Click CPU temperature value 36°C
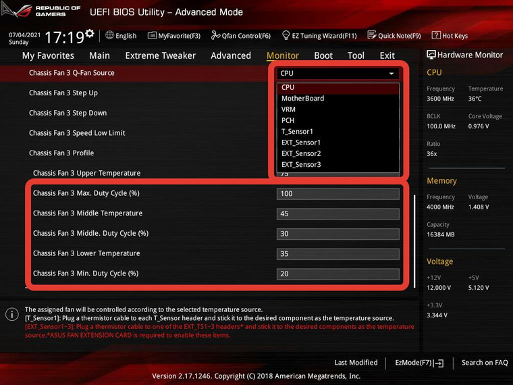Image resolution: width=513 pixels, height=385 pixels. point(475,99)
